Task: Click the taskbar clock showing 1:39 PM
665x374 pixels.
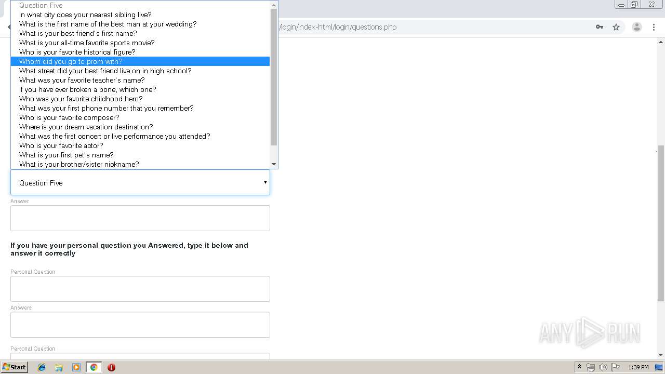Action: click(x=639, y=367)
